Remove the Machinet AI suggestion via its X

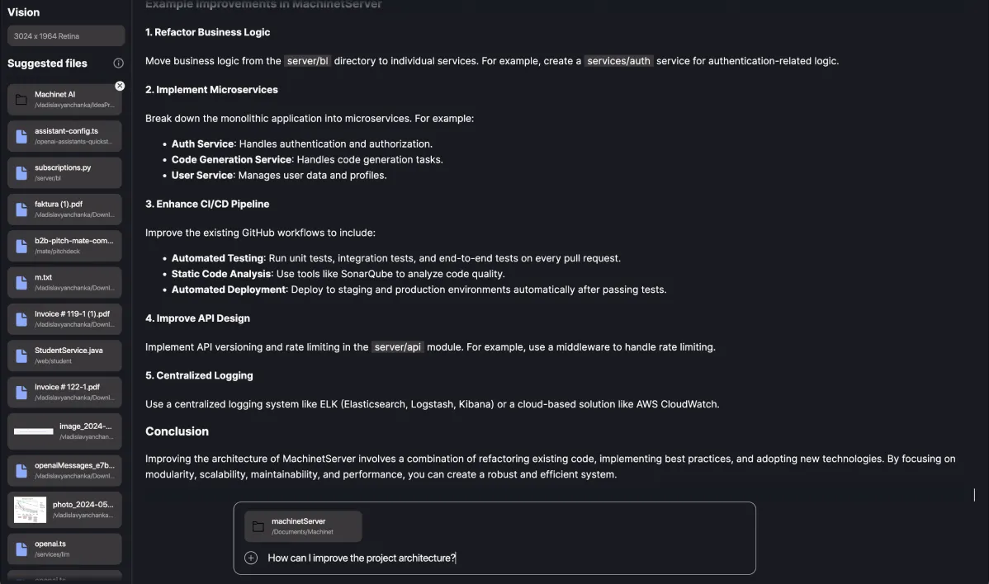tap(120, 85)
